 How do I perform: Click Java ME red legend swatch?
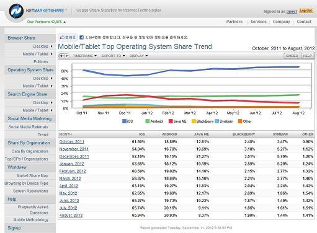[171, 121]
